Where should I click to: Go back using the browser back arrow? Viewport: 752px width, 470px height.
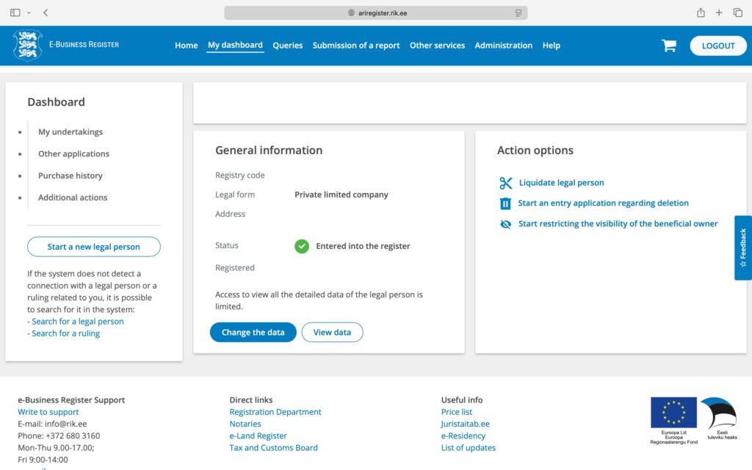46,12
